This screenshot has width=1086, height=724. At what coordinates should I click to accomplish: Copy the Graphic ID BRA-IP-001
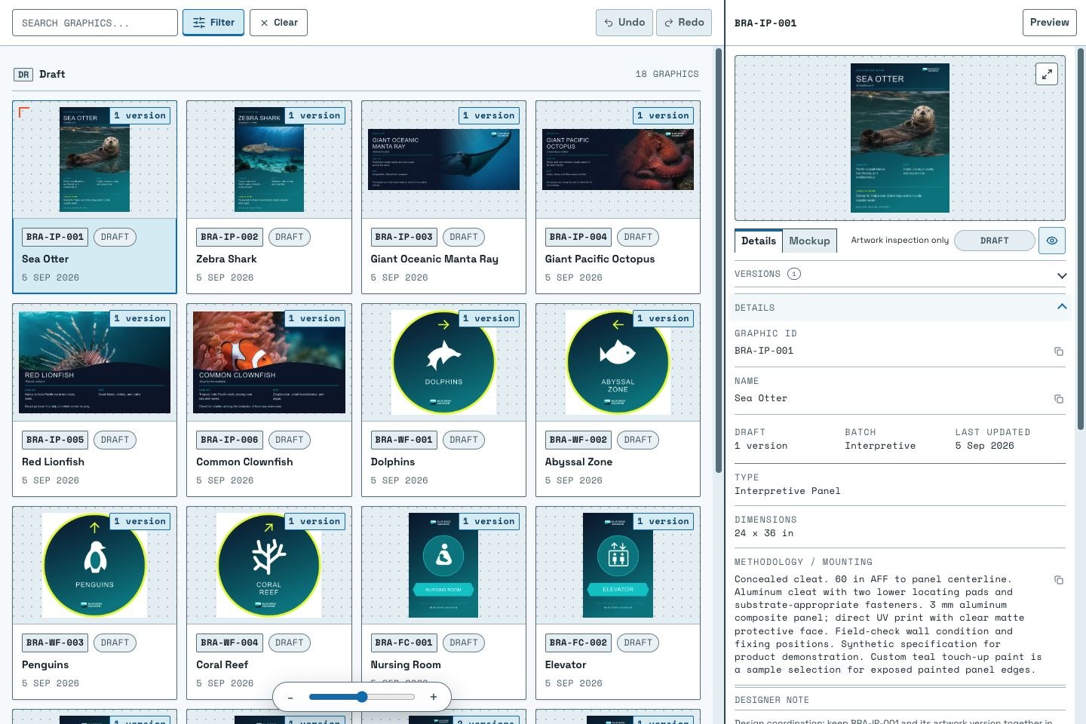[1059, 351]
